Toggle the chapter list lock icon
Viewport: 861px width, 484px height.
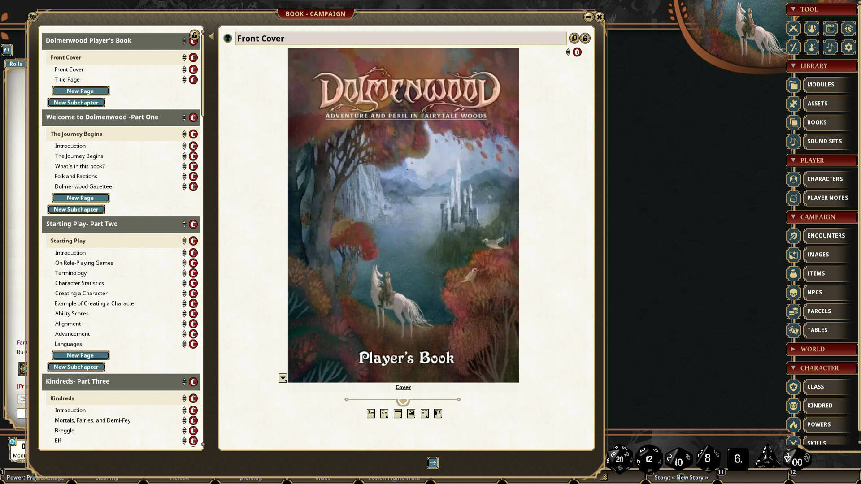tap(194, 35)
